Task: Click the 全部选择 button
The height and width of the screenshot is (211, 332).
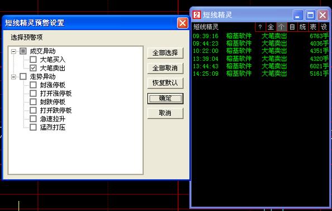Action: 165,53
